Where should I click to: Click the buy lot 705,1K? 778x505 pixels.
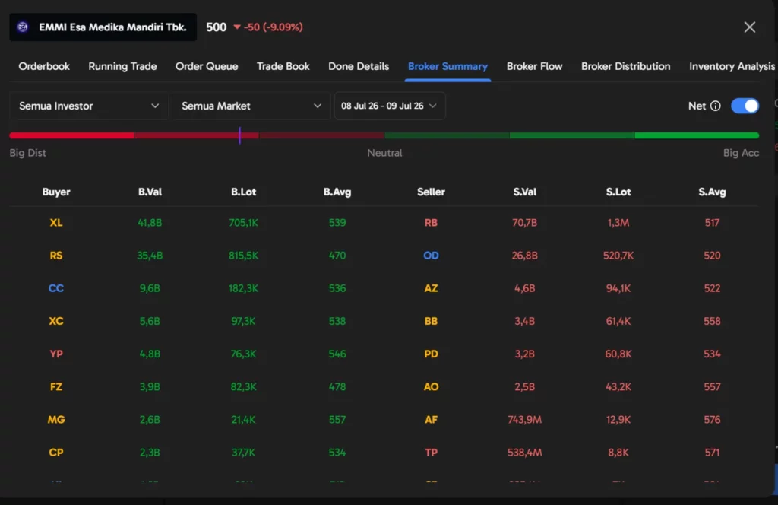[244, 223]
